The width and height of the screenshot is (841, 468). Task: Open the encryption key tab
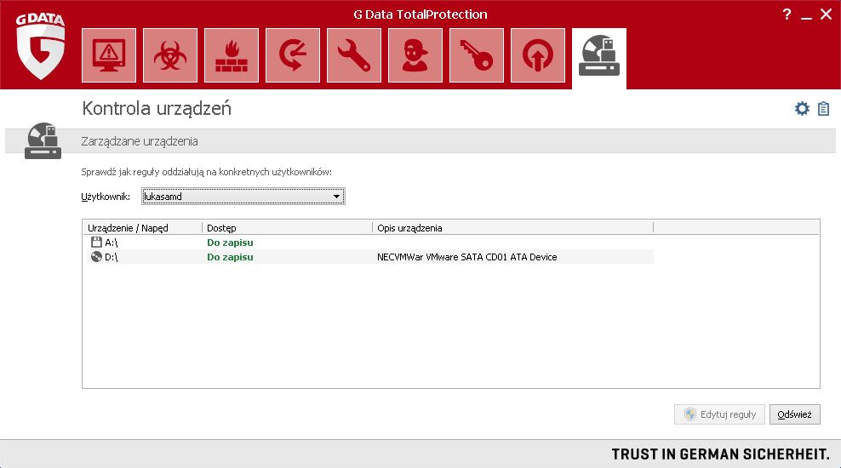477,55
